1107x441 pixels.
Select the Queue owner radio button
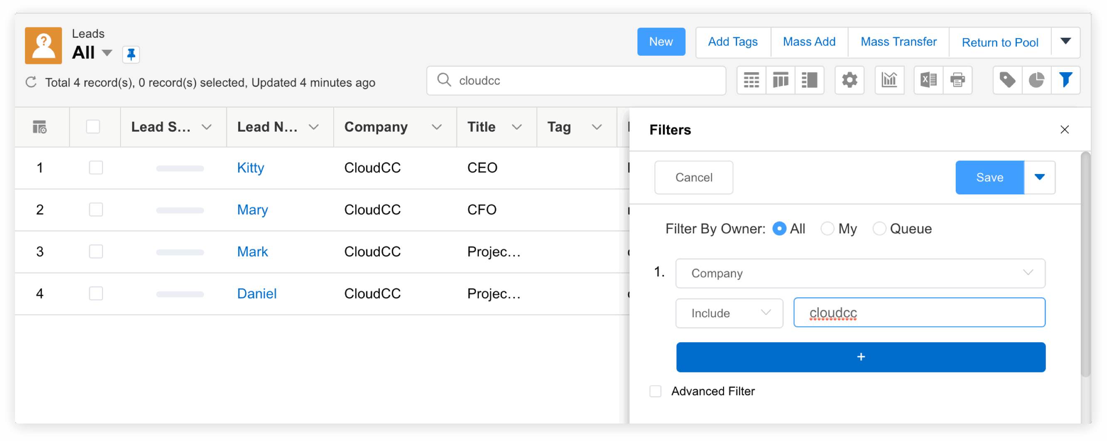(x=879, y=229)
